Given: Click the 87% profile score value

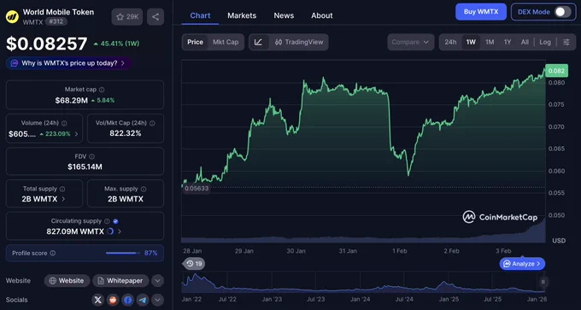Looking at the screenshot, I should click(151, 254).
